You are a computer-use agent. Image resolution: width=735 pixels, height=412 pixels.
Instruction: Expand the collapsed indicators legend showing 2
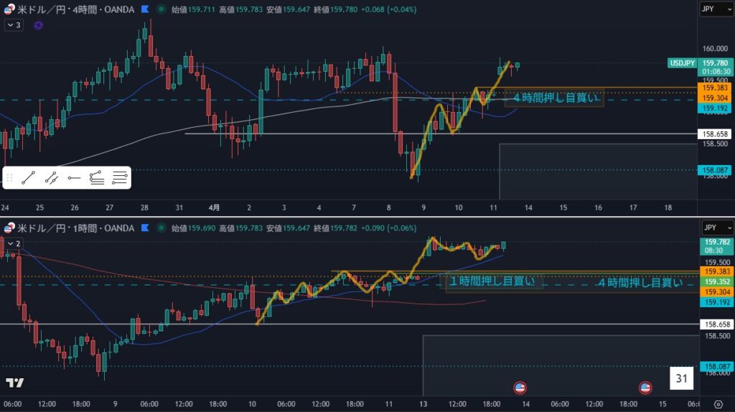click(x=14, y=244)
